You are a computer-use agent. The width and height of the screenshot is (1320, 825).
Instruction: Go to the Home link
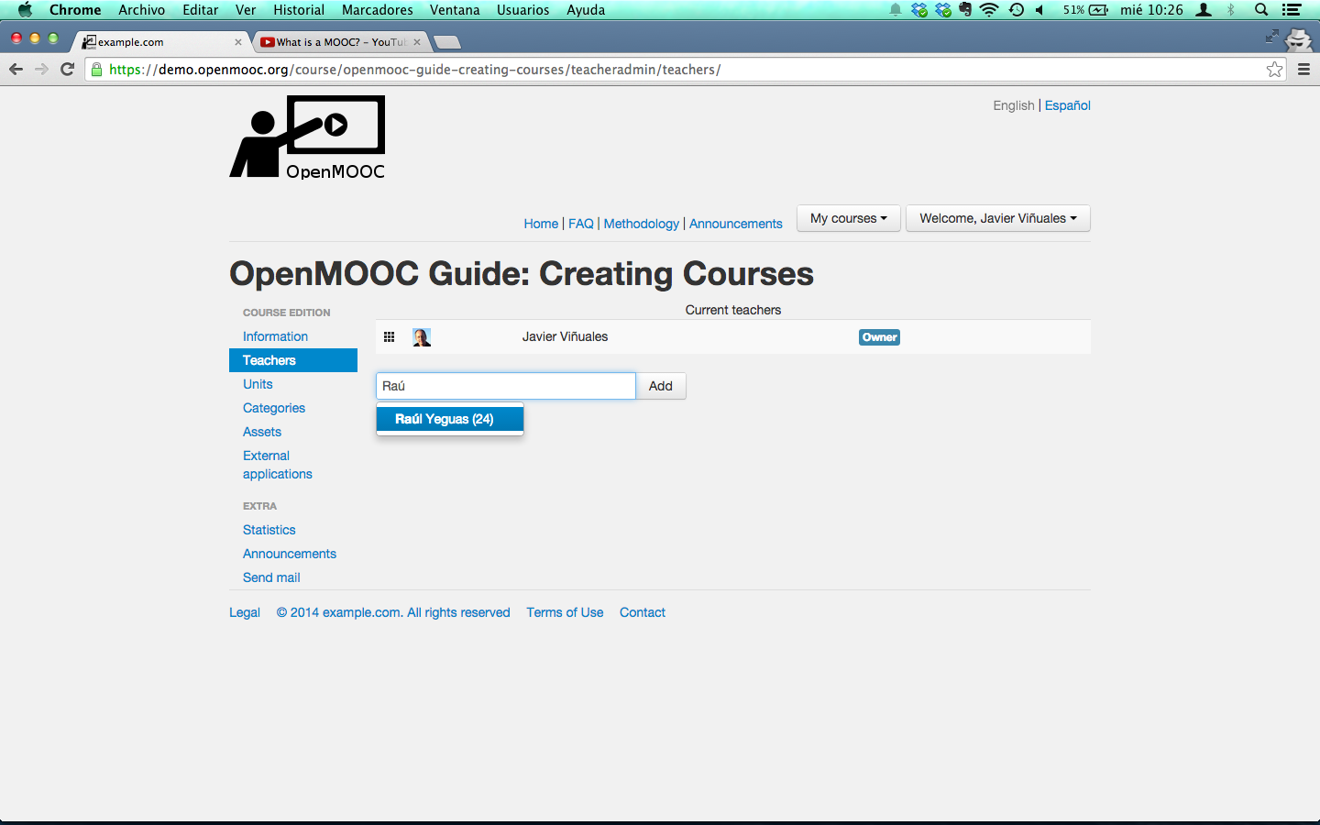coord(541,224)
